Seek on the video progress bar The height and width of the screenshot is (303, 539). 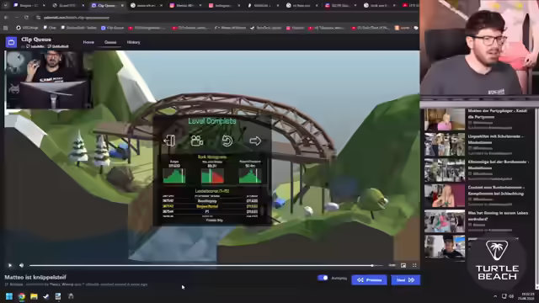(205, 265)
